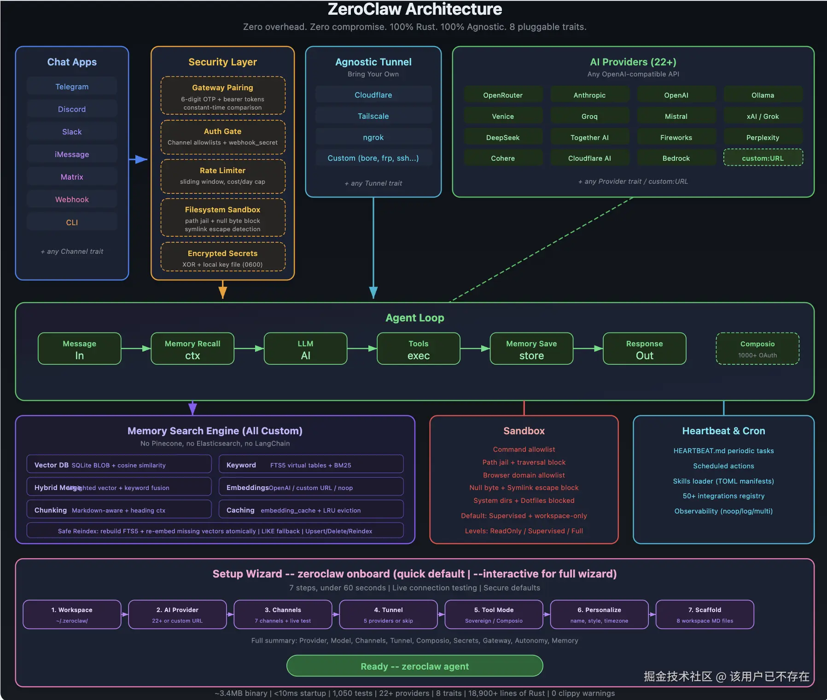Click the Filesystem Sandbox security box
Viewport: 827px width, 700px height.
click(x=223, y=217)
